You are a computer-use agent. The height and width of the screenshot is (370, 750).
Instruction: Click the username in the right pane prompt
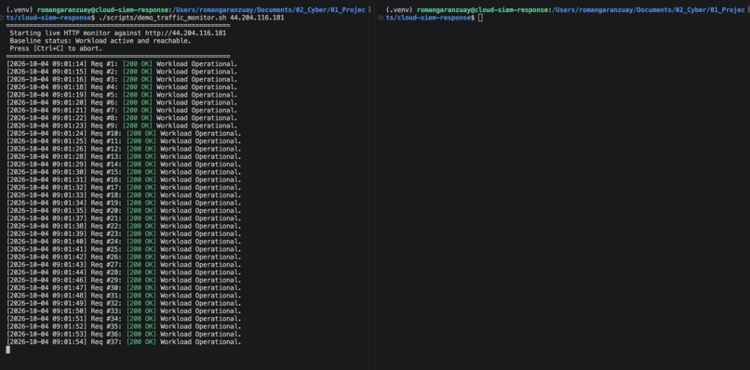pyautogui.click(x=444, y=10)
